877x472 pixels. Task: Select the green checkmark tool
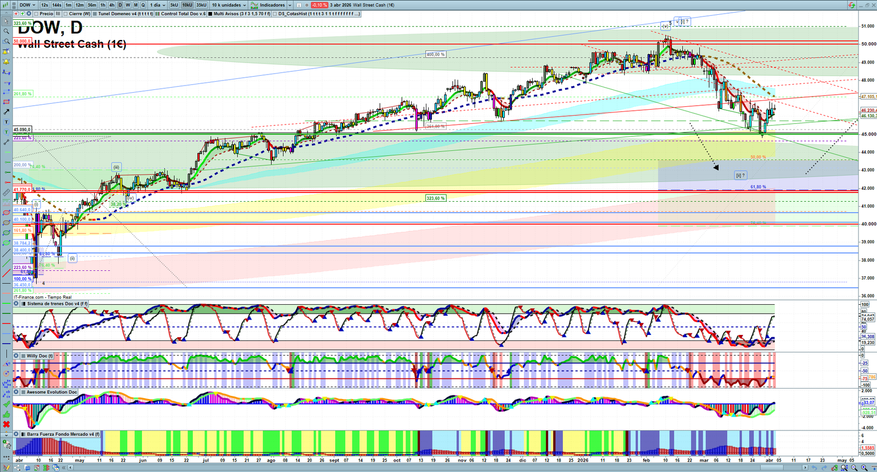point(6,405)
